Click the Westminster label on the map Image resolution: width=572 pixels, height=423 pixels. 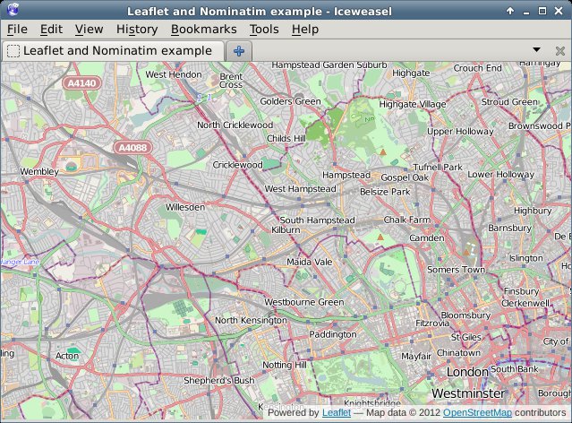[465, 393]
